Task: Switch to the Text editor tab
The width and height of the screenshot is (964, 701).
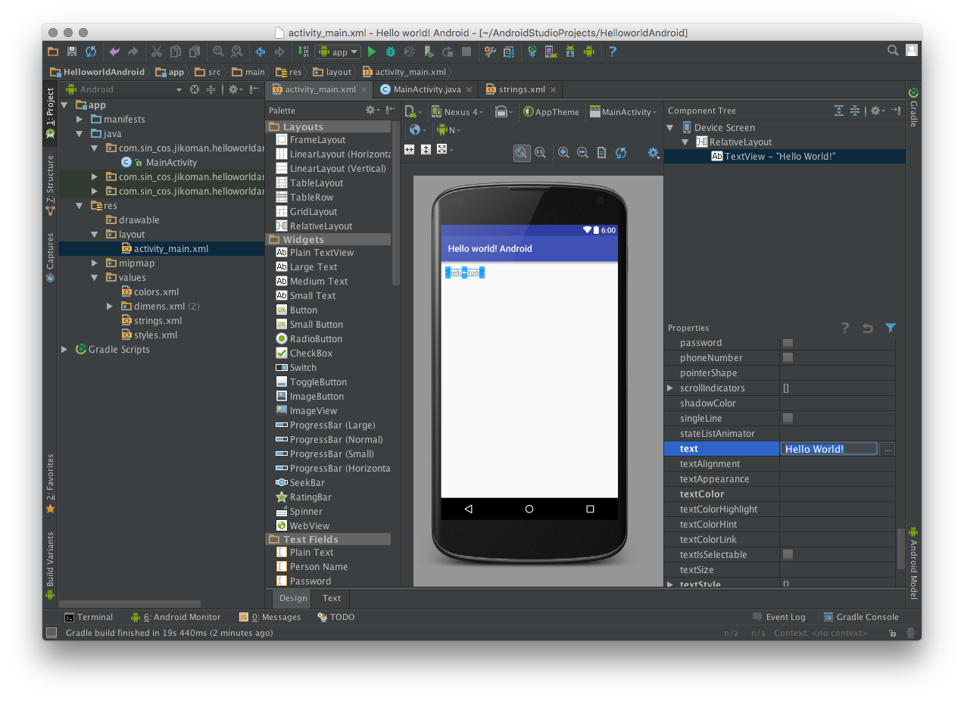Action: coord(332,598)
